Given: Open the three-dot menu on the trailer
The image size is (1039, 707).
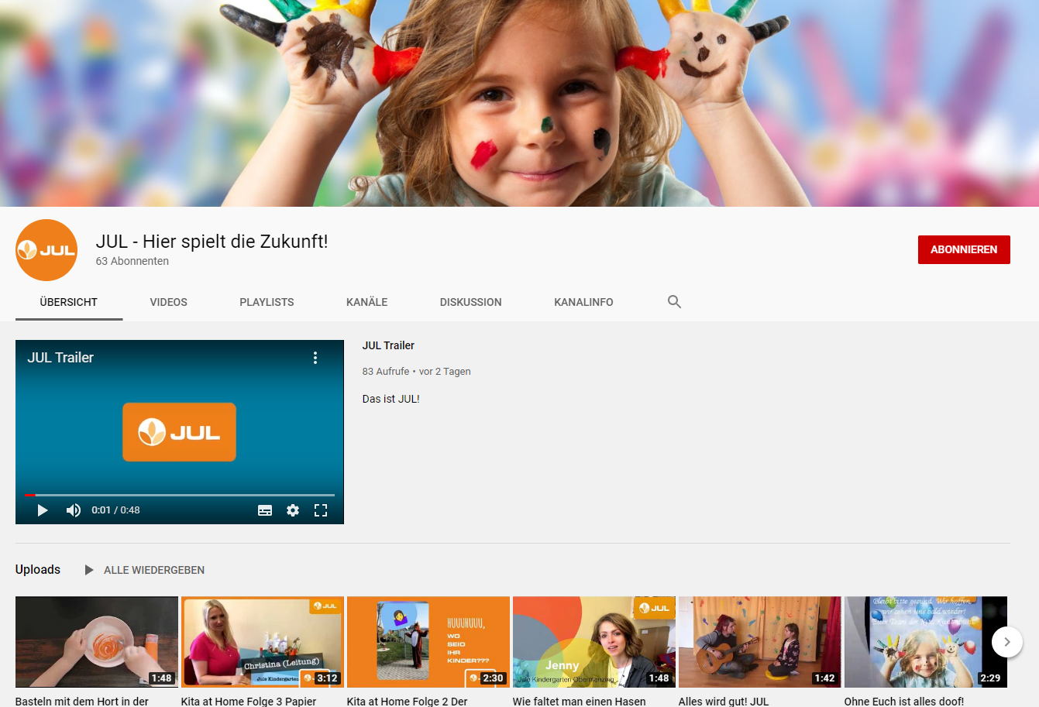Looking at the screenshot, I should [315, 358].
